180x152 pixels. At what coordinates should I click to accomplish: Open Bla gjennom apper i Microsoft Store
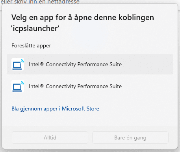click(x=55, y=109)
